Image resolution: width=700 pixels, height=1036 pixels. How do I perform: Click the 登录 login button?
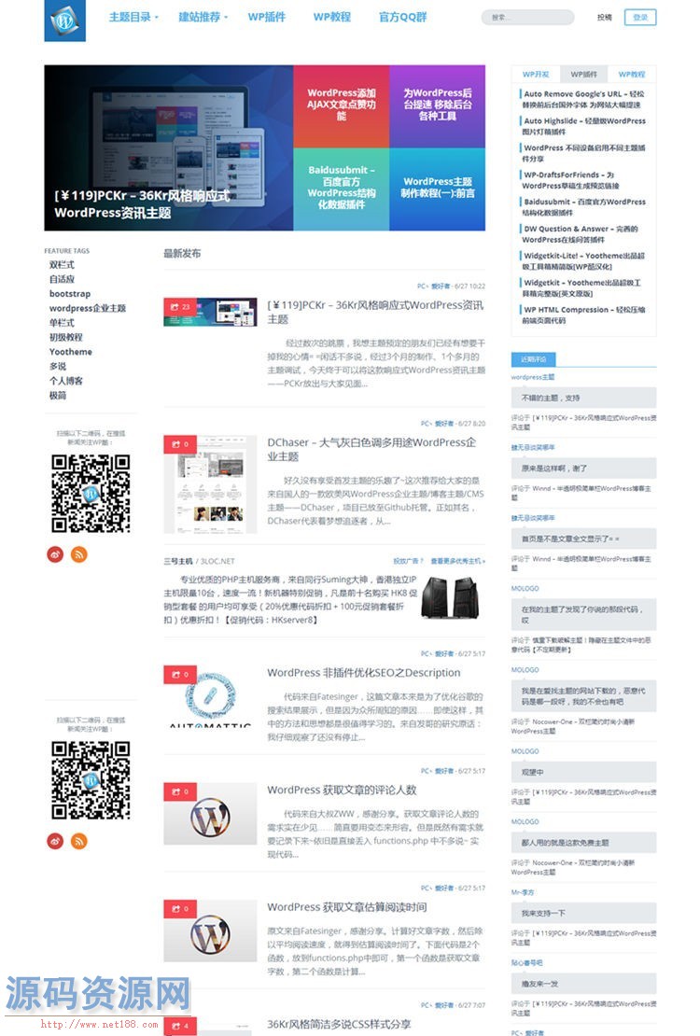tap(640, 17)
